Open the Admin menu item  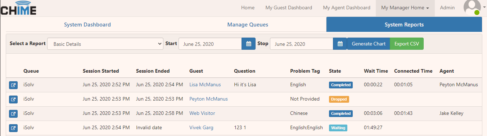pos(447,8)
